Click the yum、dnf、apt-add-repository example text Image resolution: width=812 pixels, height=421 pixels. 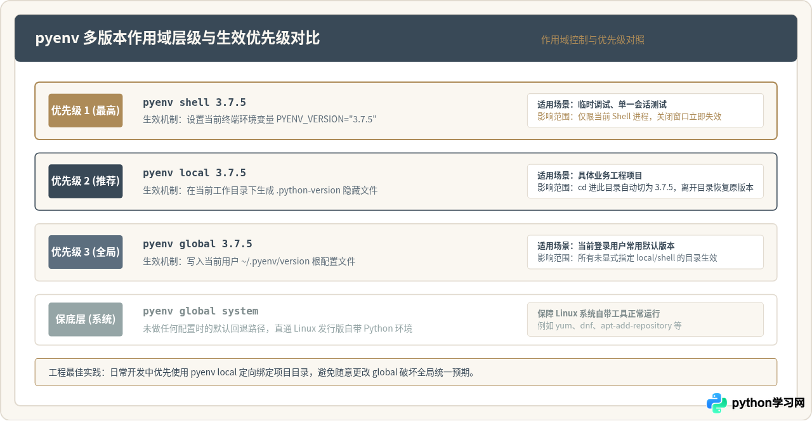(x=610, y=326)
